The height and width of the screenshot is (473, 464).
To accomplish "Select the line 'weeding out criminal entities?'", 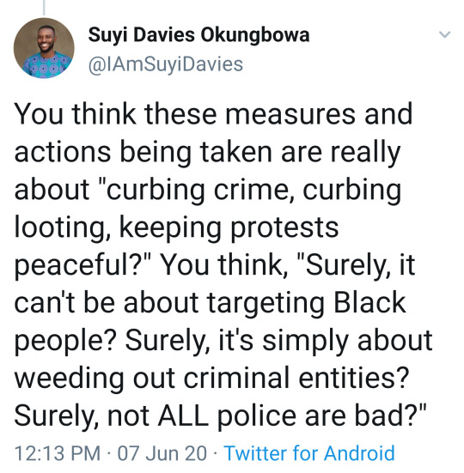I will [x=211, y=379].
